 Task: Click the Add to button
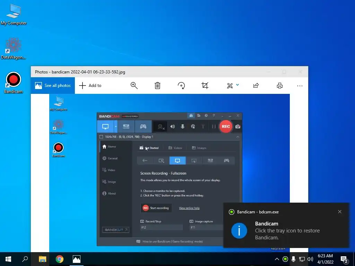coord(90,86)
